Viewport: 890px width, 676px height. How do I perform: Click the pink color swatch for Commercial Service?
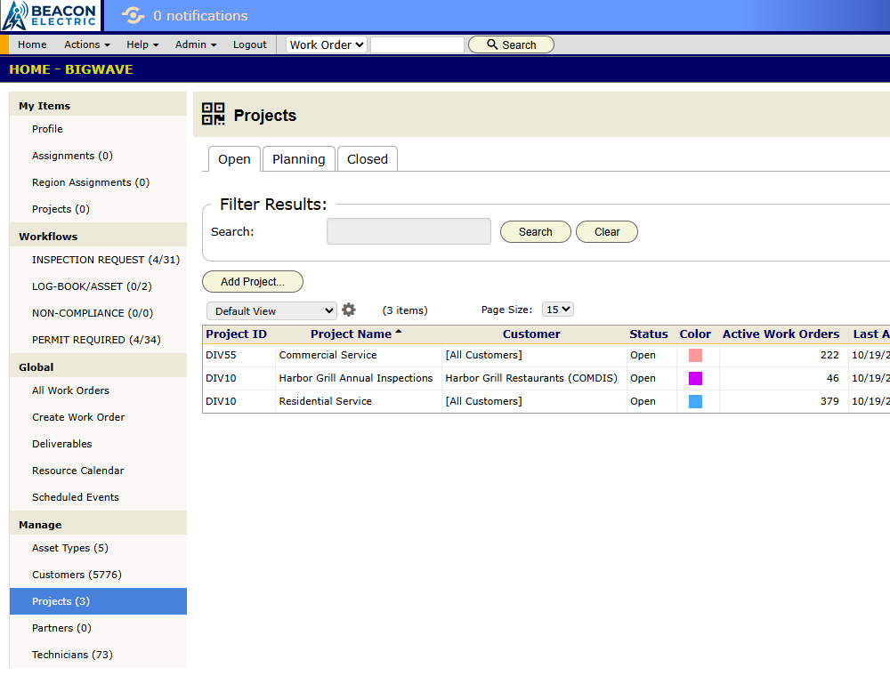pos(695,355)
